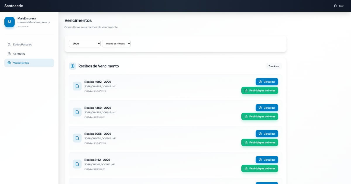This screenshot has height=184, width=351.
Task: Click the calendar icon next to Data: 30/06/2026
Action: 85,91
